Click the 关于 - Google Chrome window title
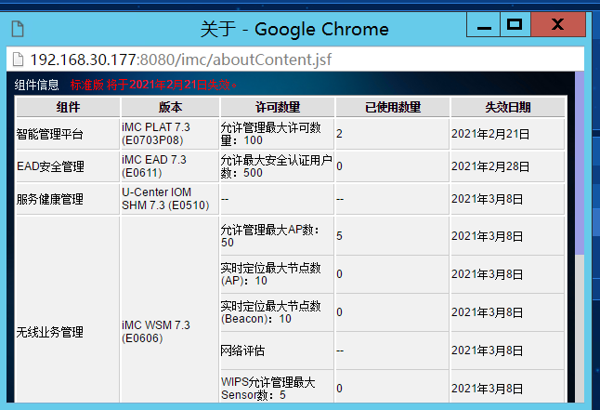The image size is (600, 410). click(294, 29)
